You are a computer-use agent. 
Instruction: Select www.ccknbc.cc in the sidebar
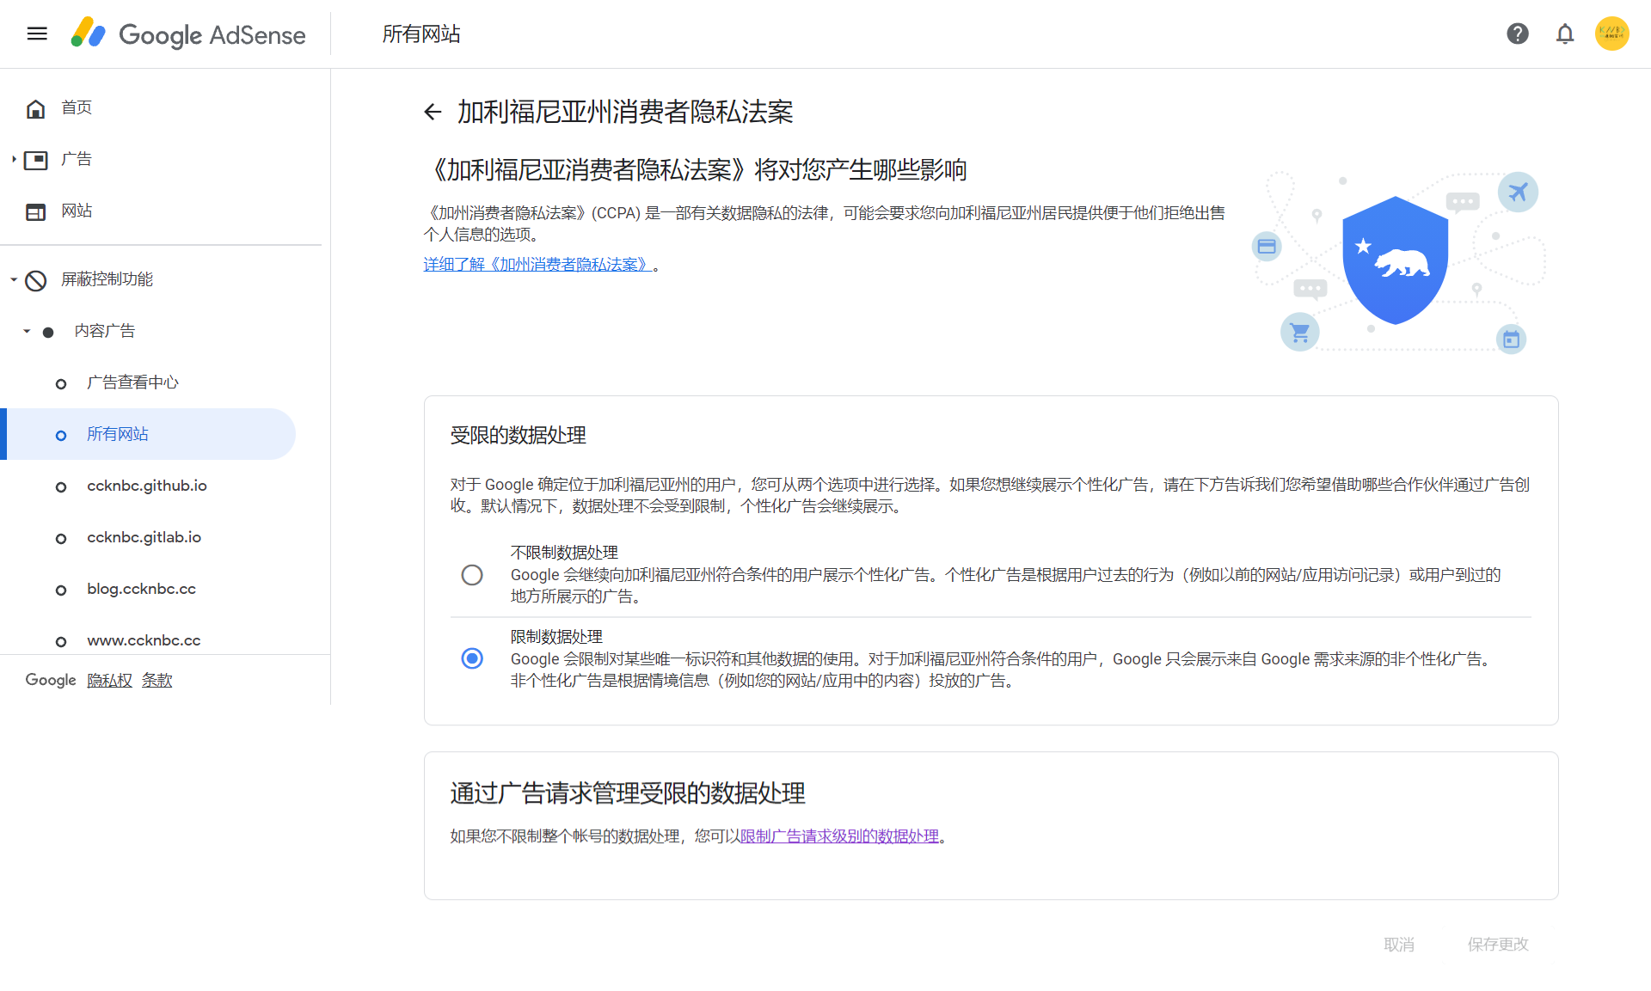point(144,640)
